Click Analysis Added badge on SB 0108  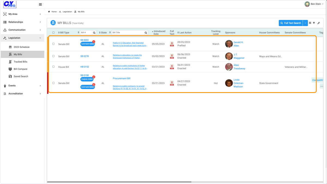tap(87, 79)
